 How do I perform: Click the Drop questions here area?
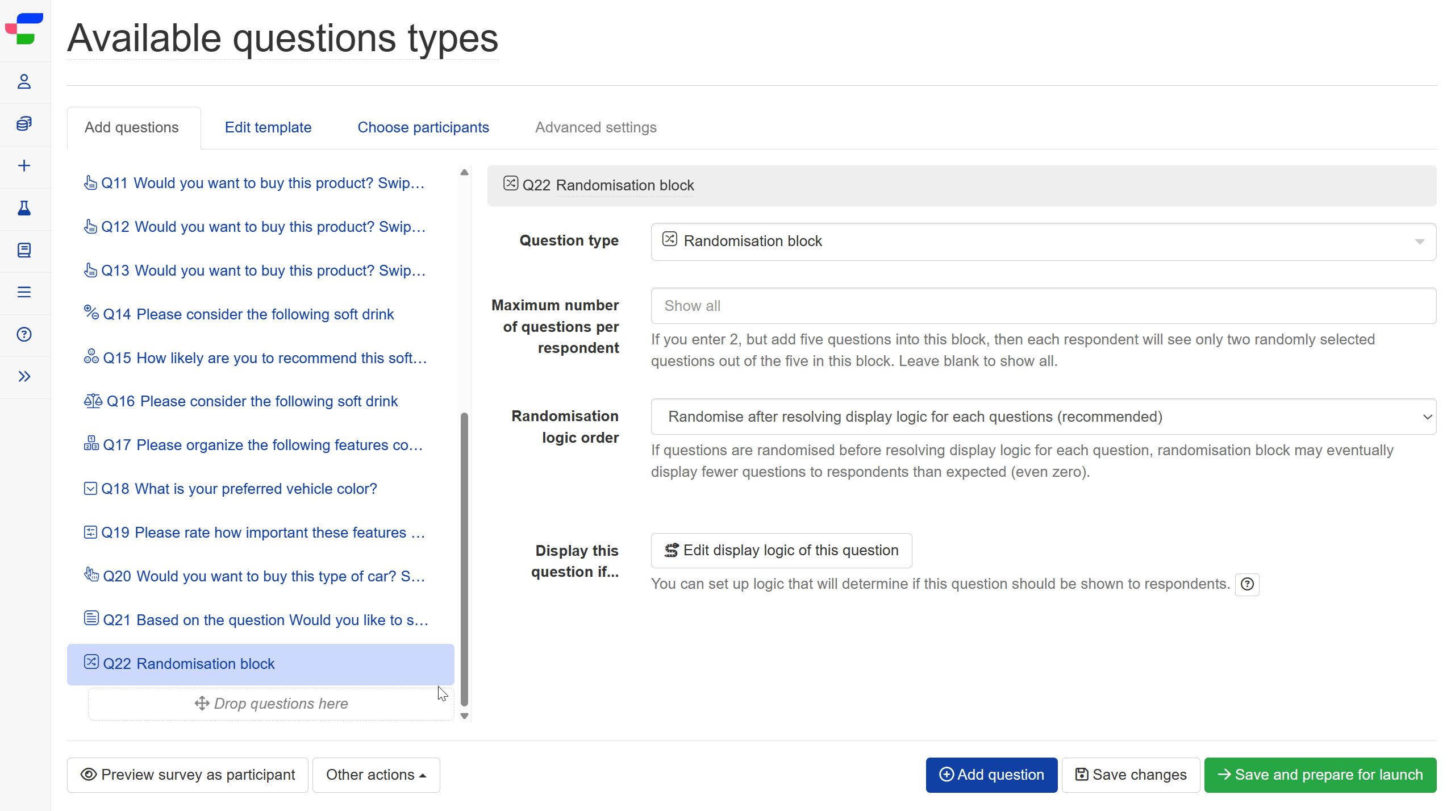[272, 704]
